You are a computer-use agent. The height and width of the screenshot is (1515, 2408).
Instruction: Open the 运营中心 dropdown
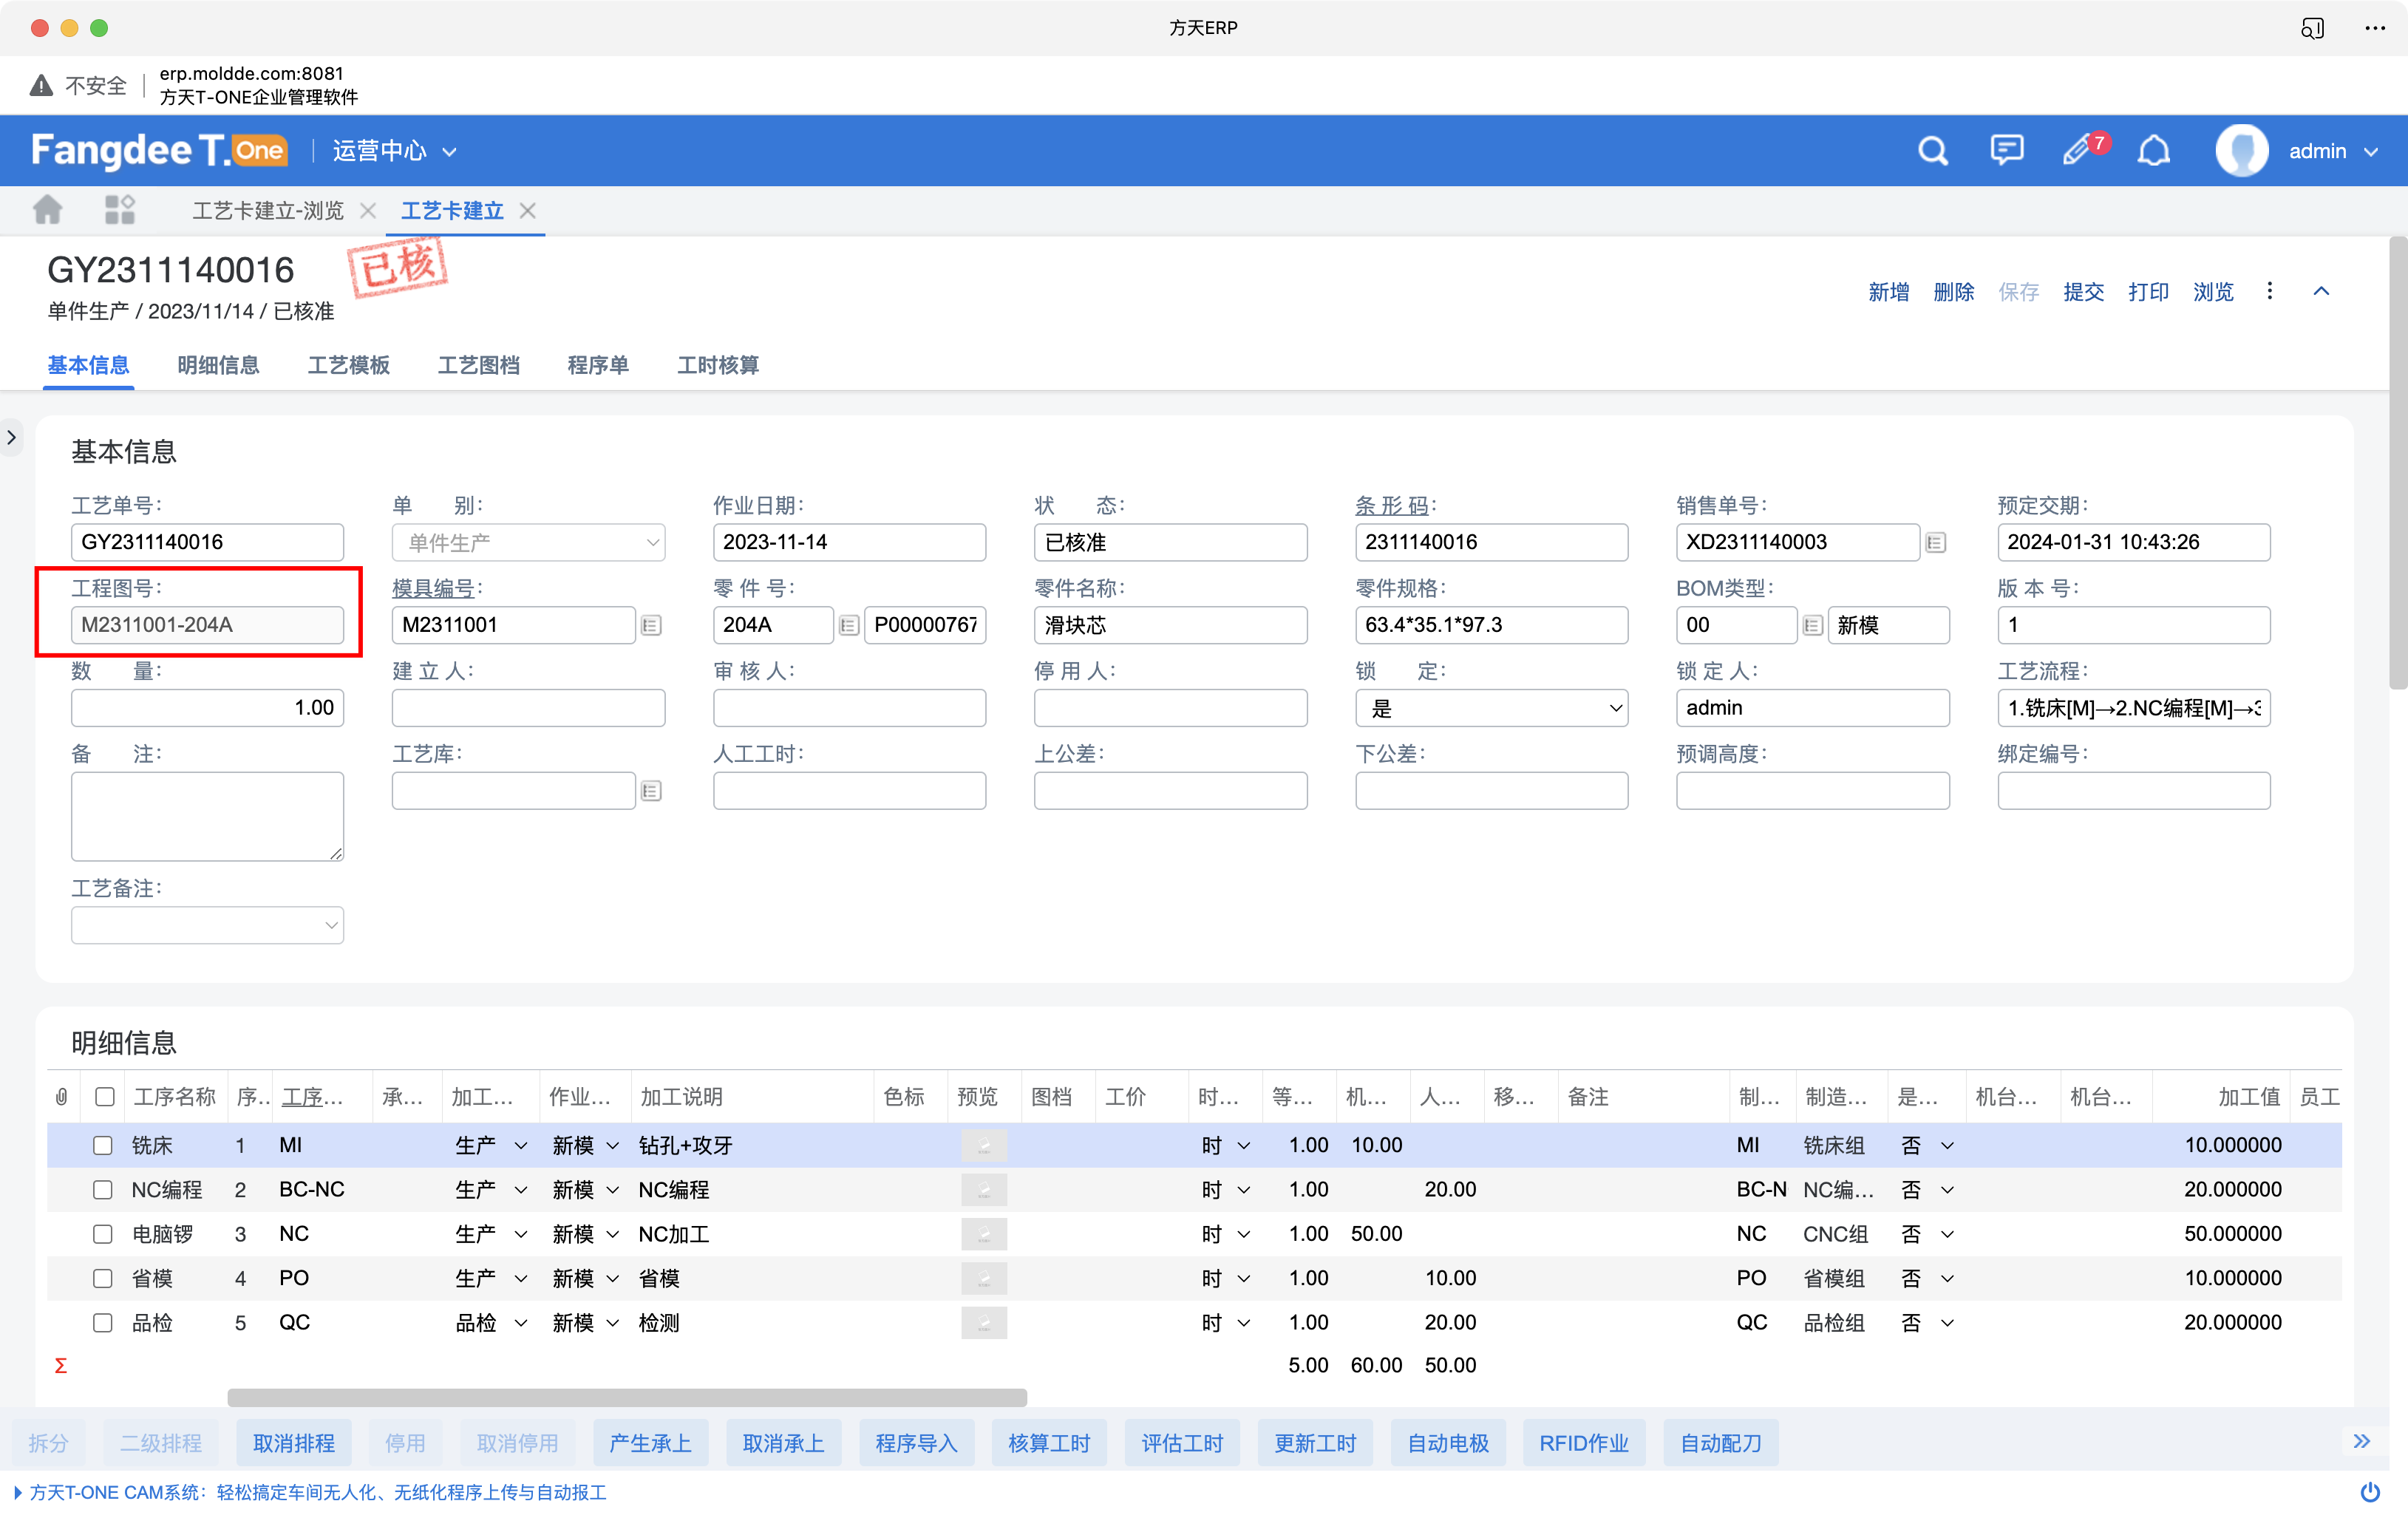pos(394,151)
